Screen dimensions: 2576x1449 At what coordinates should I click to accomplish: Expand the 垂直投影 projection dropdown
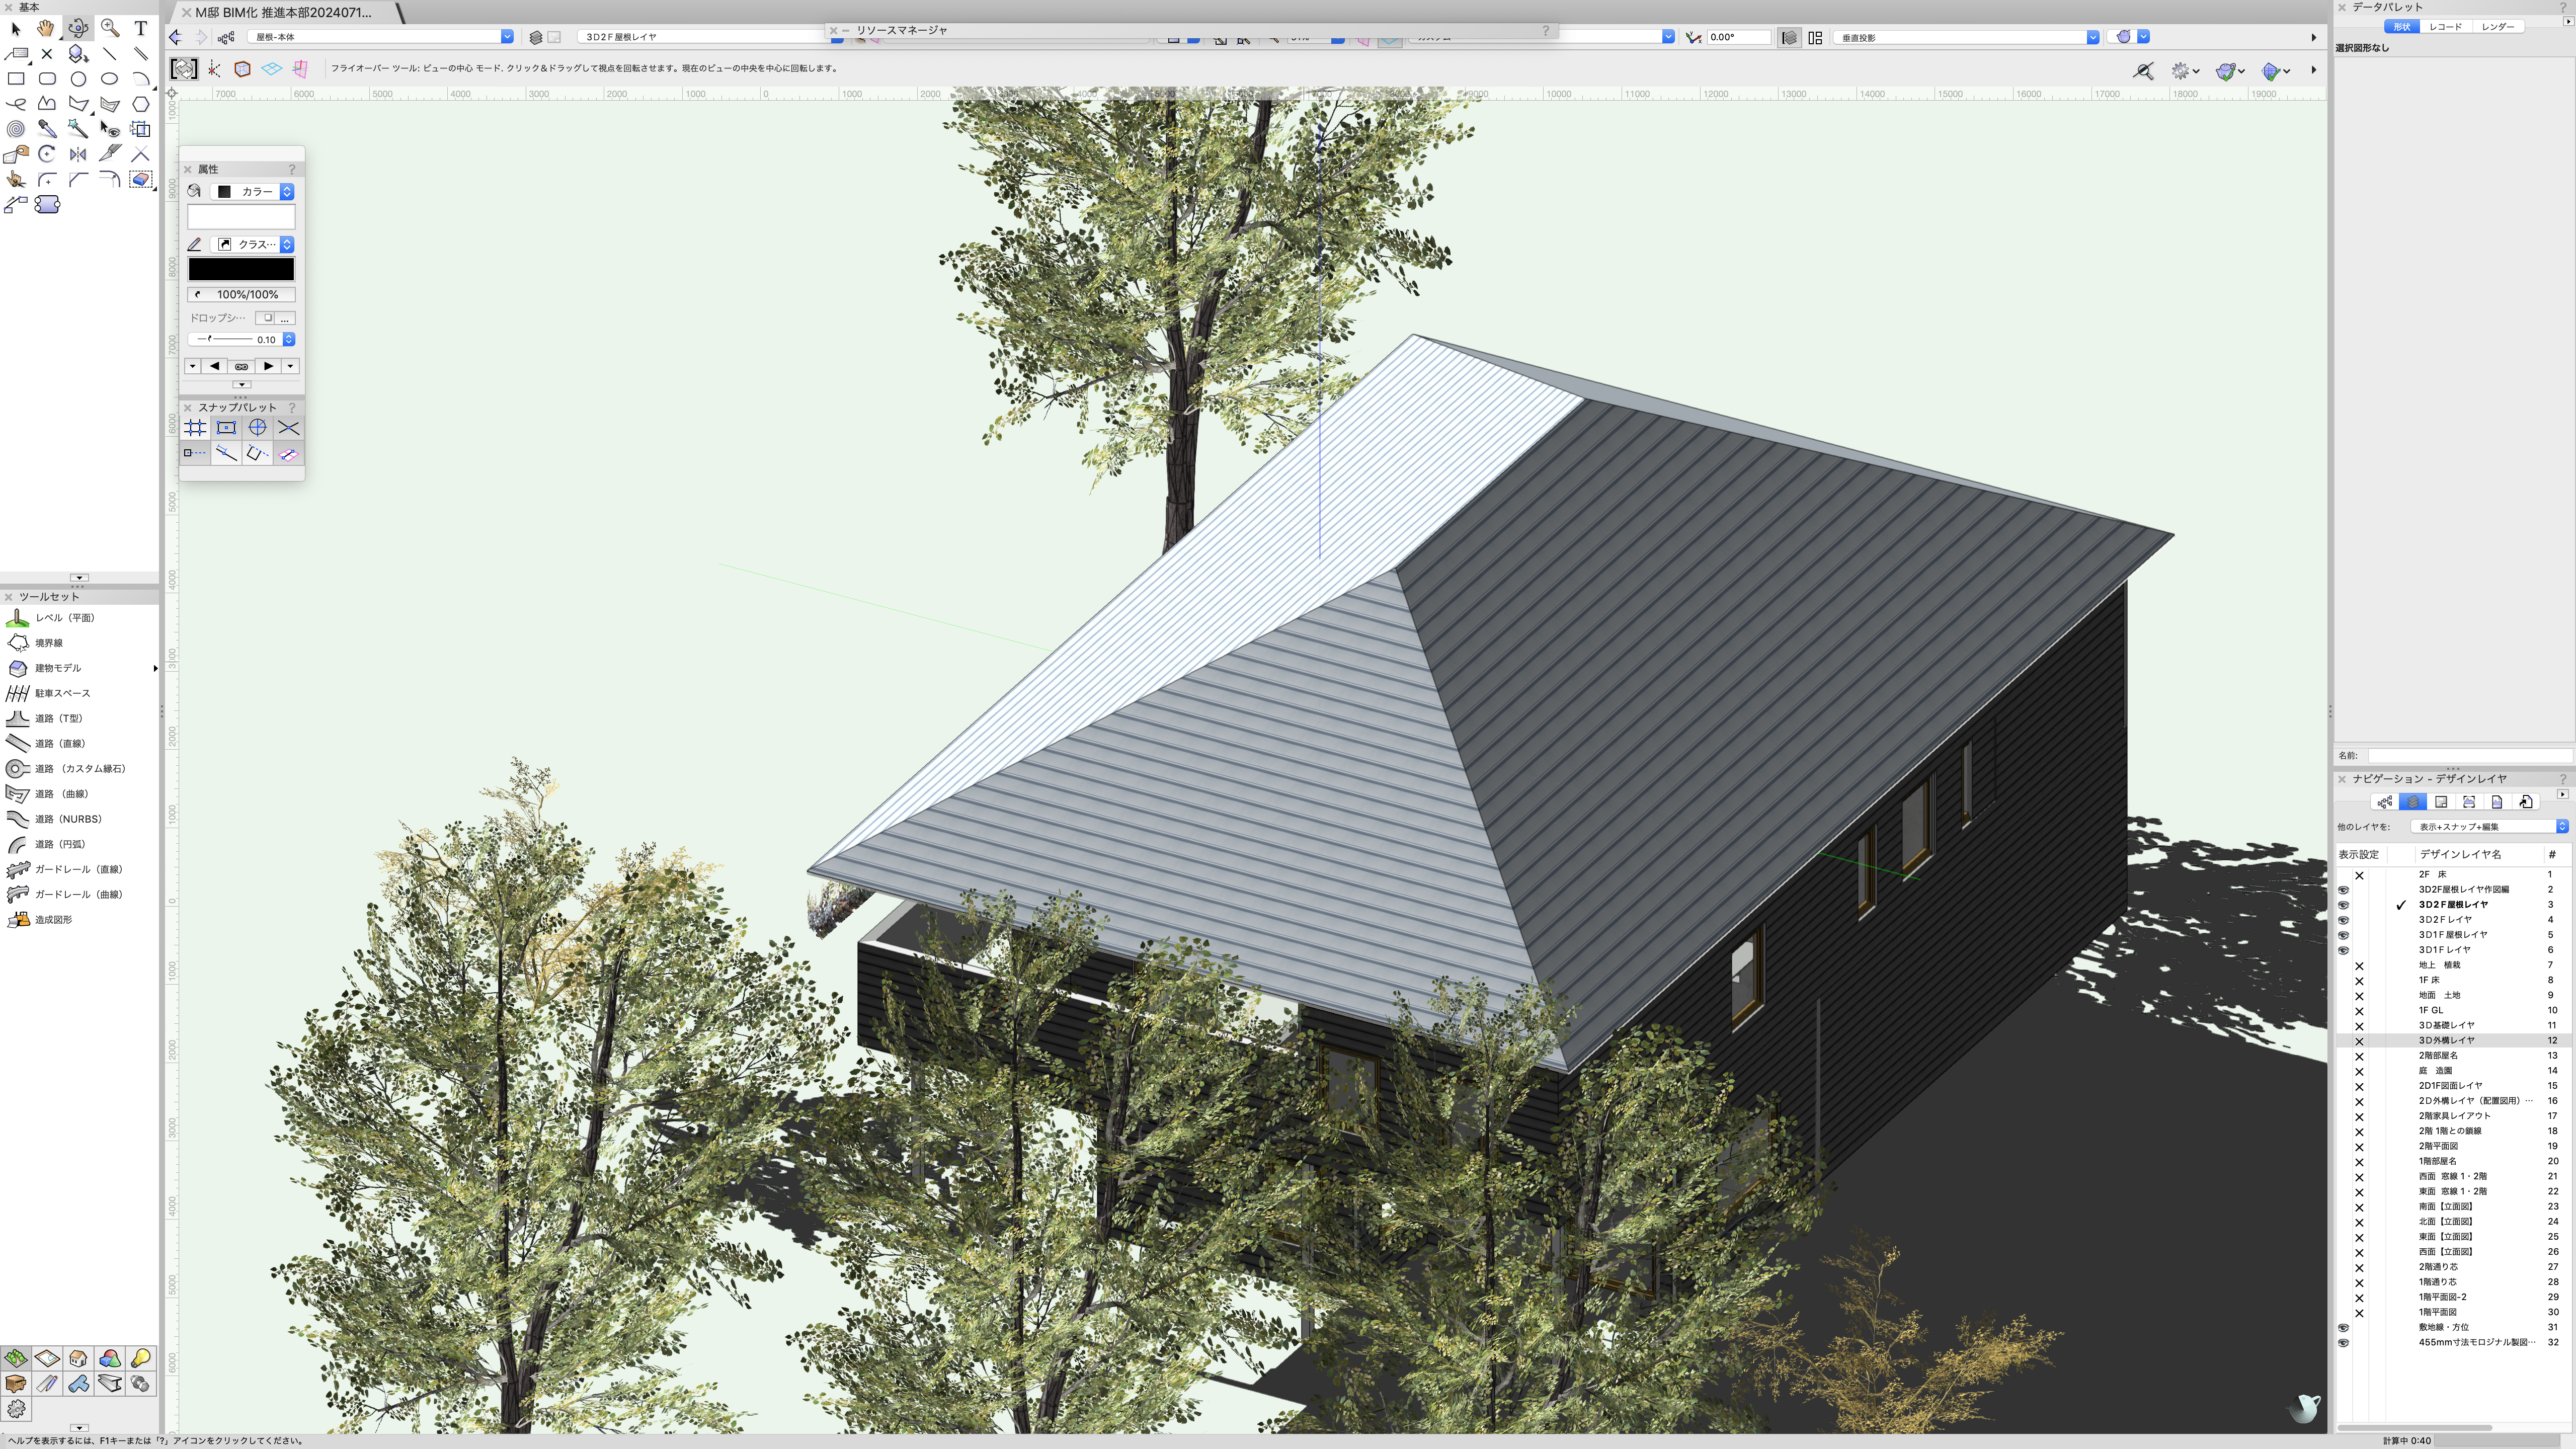2092,37
